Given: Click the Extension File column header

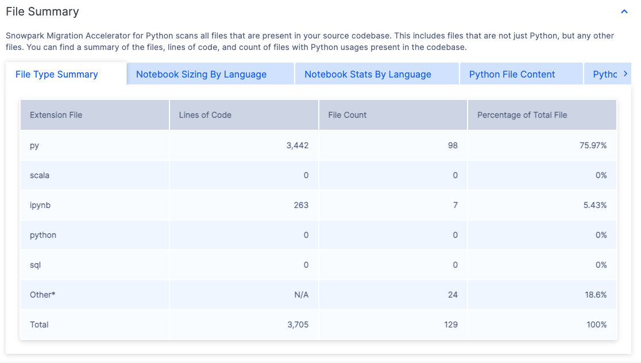Looking at the screenshot, I should pos(56,115).
